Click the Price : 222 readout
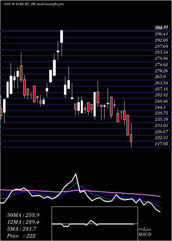The height and width of the screenshot is (241, 172). 21,236
